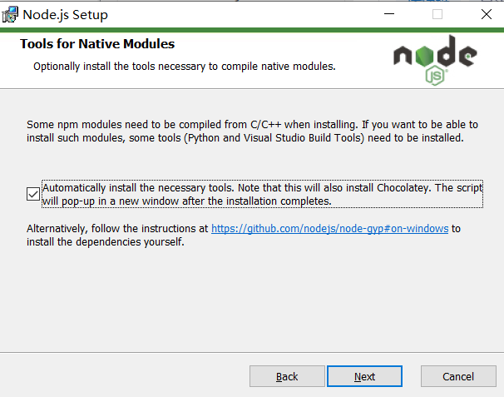Screen dimensions: 504x397
Task: Click the 'Automatically install the necessary tools' label text
Action: tap(262, 194)
